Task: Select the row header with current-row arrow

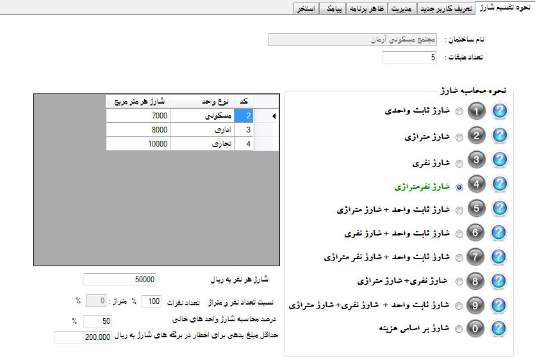Action: [266, 116]
